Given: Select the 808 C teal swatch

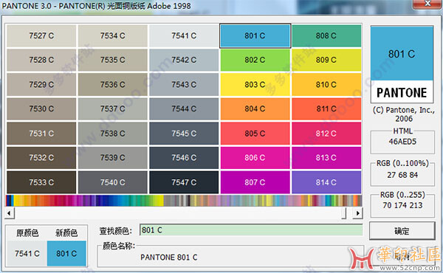Looking at the screenshot, I should tap(326, 35).
